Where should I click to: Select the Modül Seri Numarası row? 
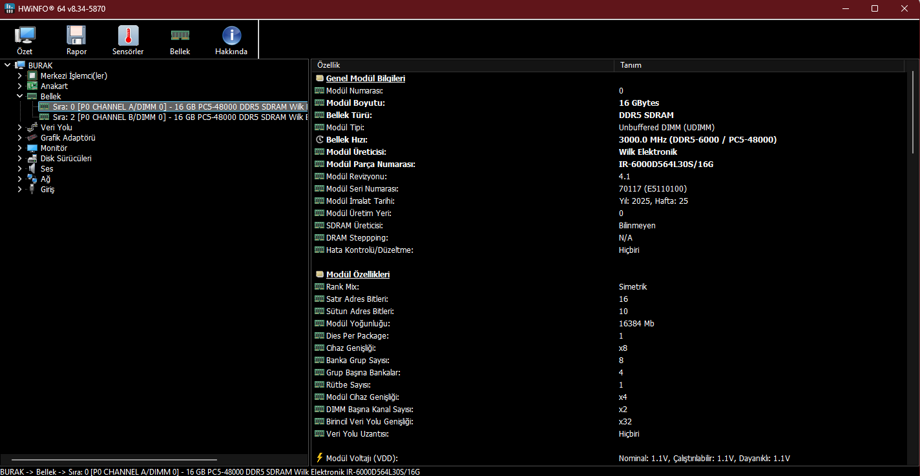click(609, 188)
